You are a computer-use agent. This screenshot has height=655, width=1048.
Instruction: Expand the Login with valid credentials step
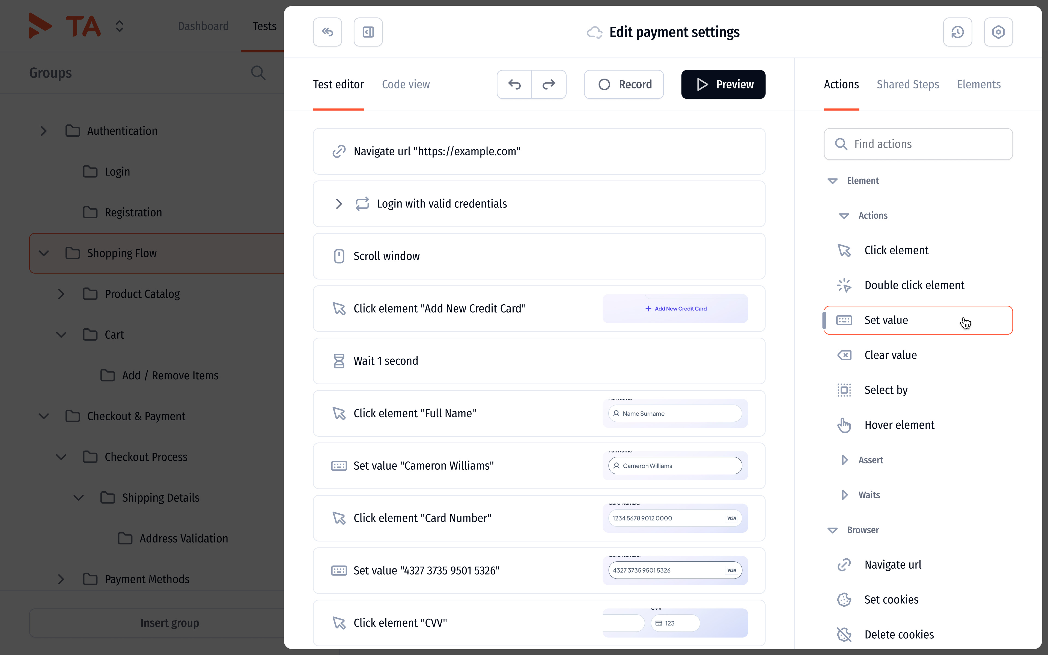pos(339,204)
